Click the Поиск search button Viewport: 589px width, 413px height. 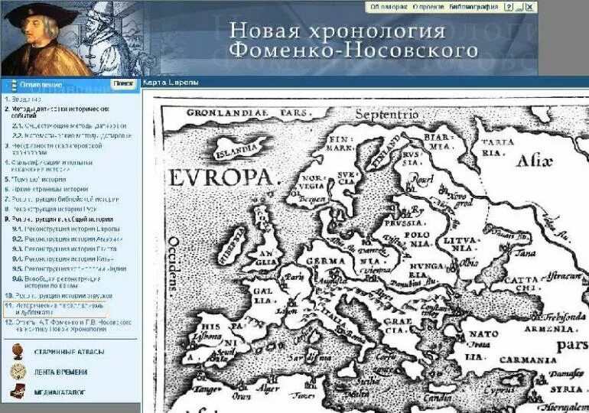[x=124, y=83]
